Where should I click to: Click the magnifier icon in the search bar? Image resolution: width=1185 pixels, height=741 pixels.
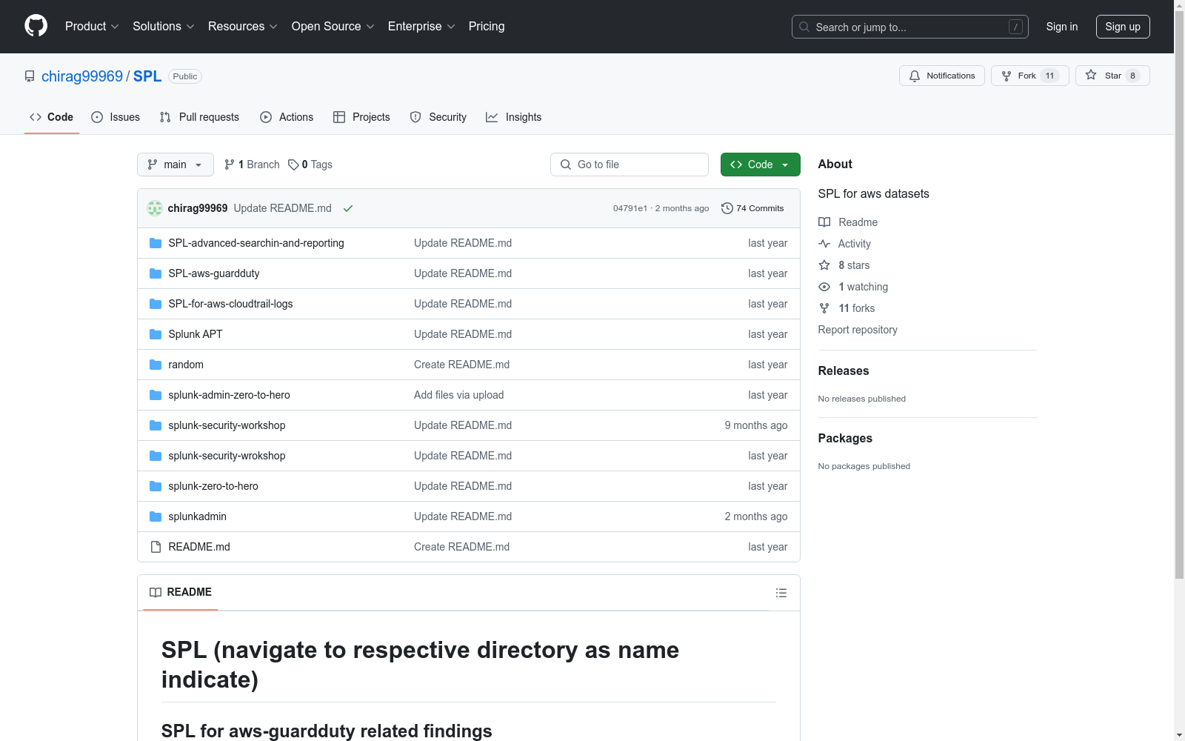click(x=804, y=27)
